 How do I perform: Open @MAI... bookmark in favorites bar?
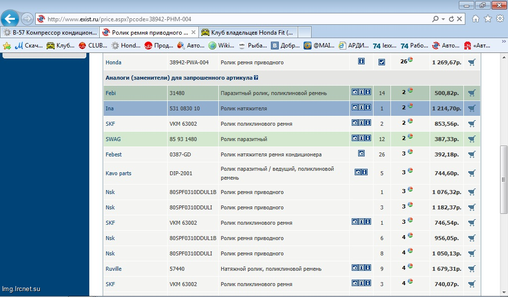319,46
